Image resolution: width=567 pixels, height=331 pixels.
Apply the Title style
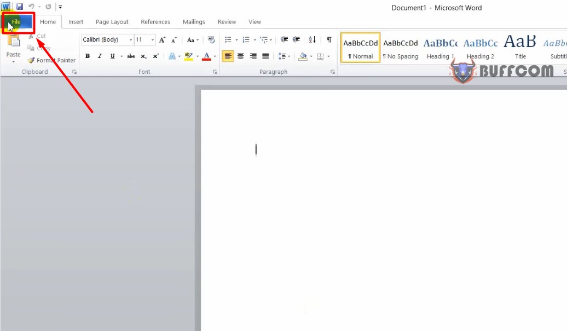520,48
